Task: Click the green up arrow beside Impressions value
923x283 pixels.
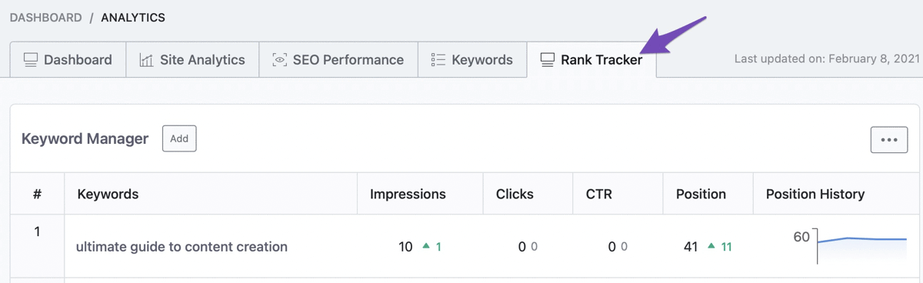Action: tap(426, 247)
